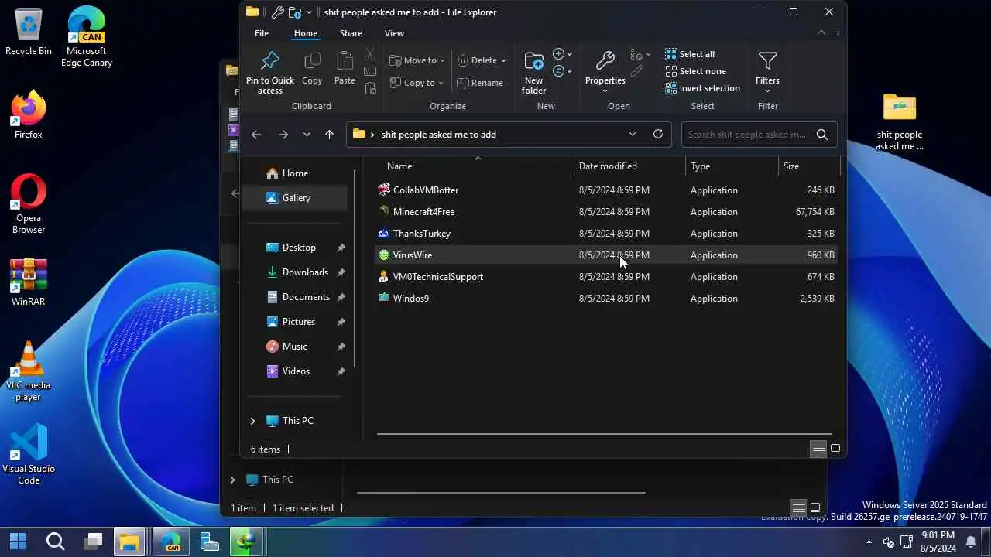
Task: Click the Copy icon in Clipboard group
Action: click(312, 61)
